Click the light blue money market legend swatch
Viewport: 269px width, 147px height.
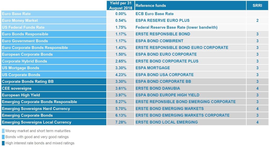coord(3,131)
